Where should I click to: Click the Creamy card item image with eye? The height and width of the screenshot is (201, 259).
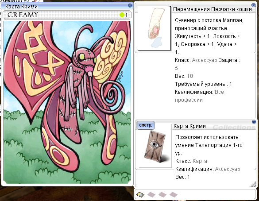coord(155,147)
